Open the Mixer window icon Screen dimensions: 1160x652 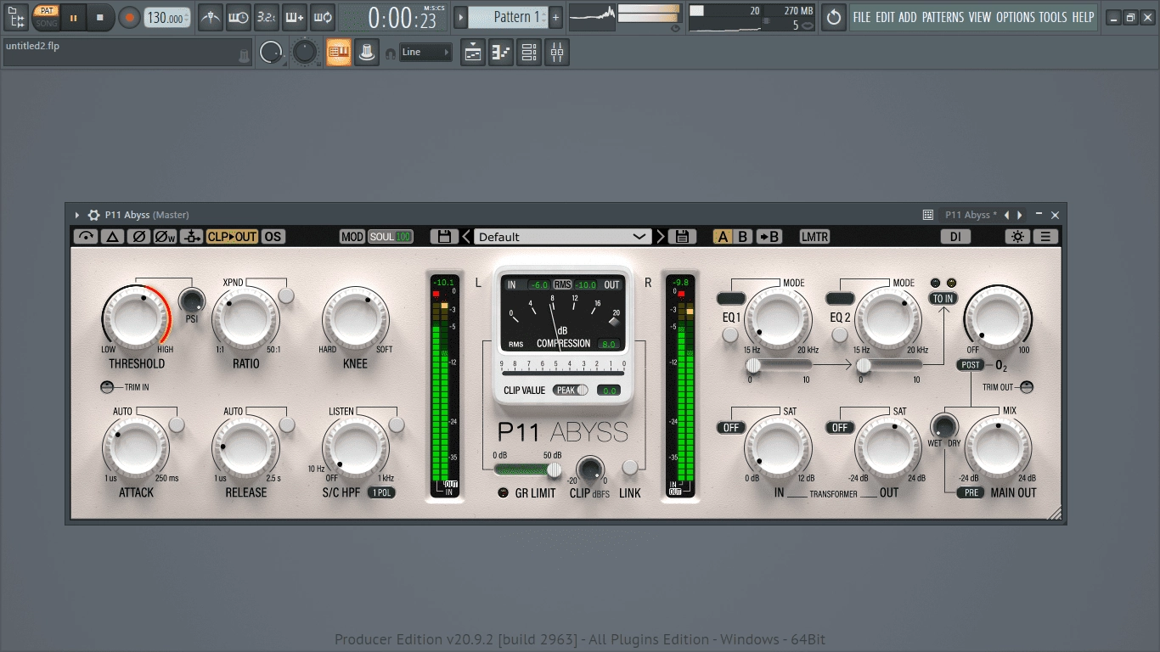coord(557,53)
